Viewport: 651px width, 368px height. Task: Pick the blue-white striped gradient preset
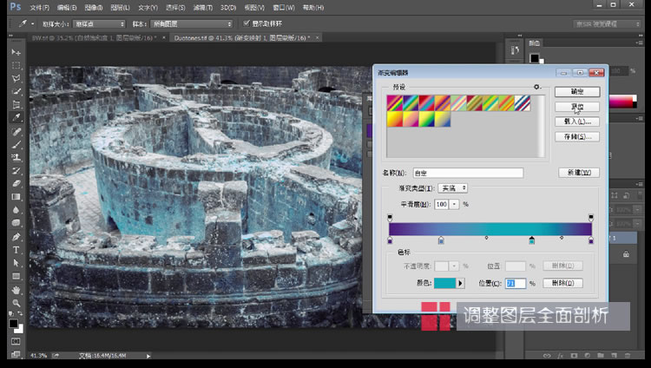click(x=523, y=103)
